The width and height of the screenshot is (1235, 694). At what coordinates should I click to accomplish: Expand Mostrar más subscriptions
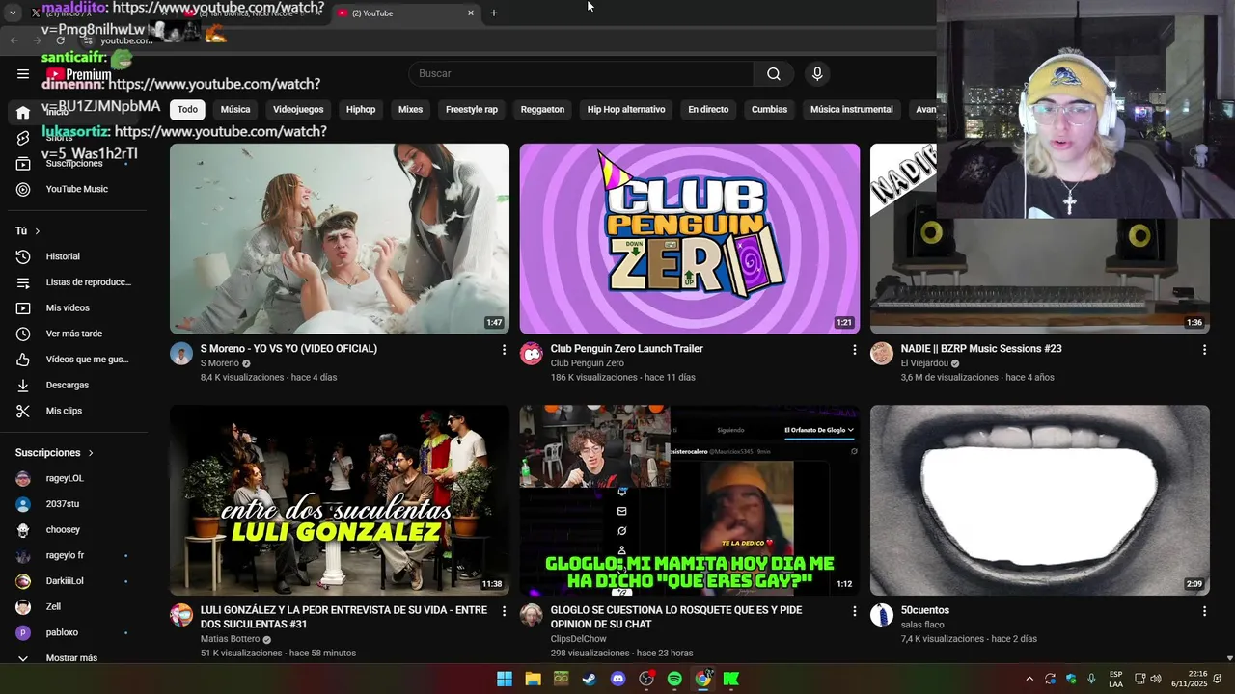click(73, 658)
